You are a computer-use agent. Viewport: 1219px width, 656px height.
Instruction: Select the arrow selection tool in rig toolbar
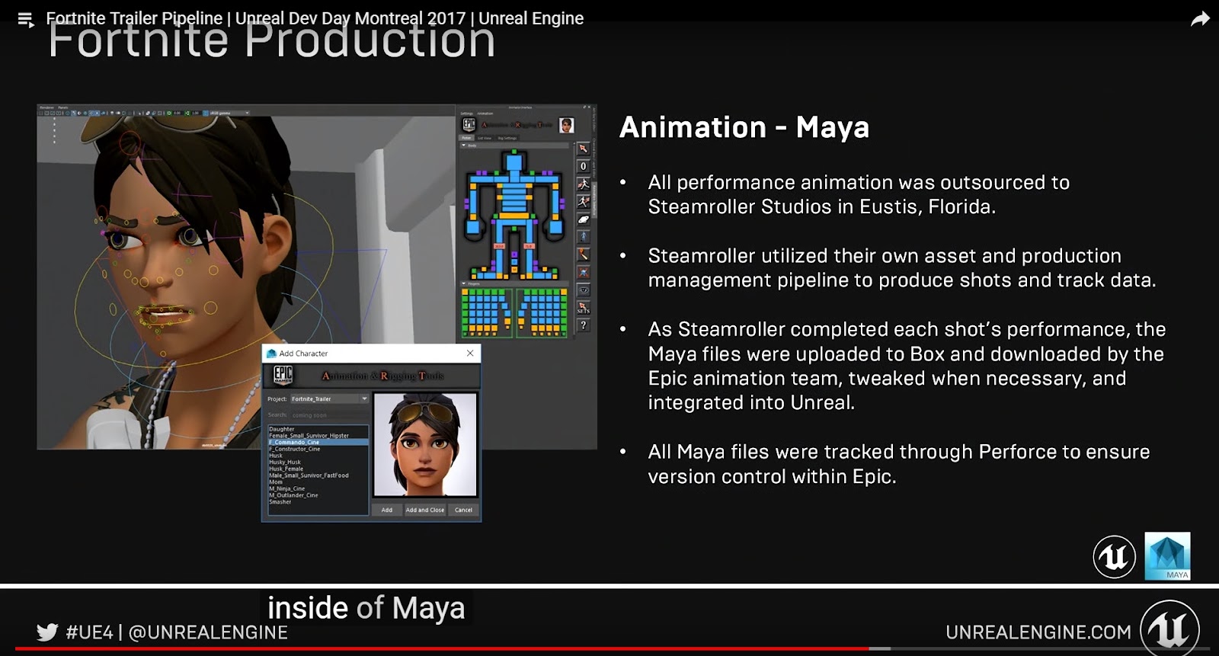[583, 149]
